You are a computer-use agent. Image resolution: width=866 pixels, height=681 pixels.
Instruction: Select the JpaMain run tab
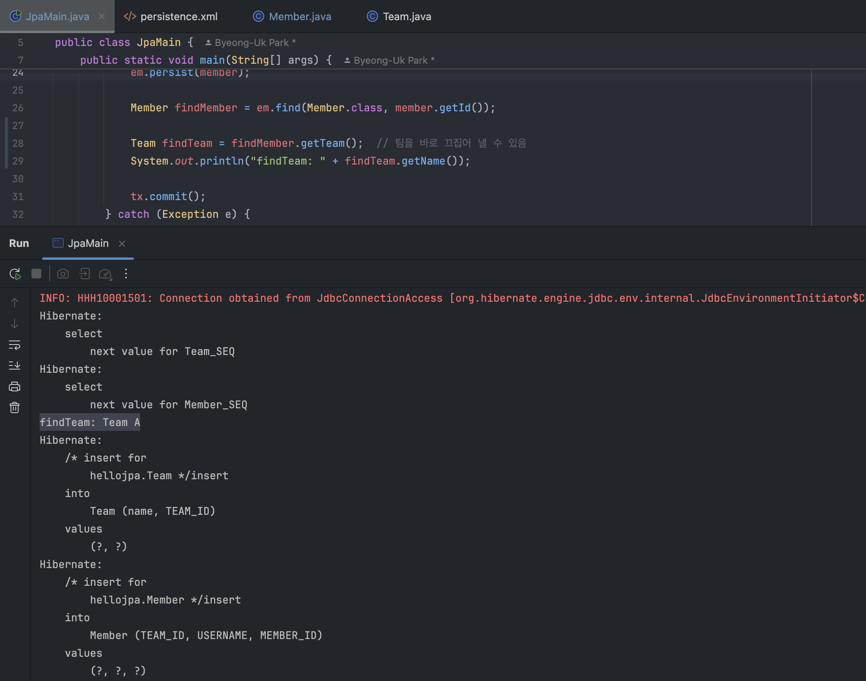click(x=88, y=243)
